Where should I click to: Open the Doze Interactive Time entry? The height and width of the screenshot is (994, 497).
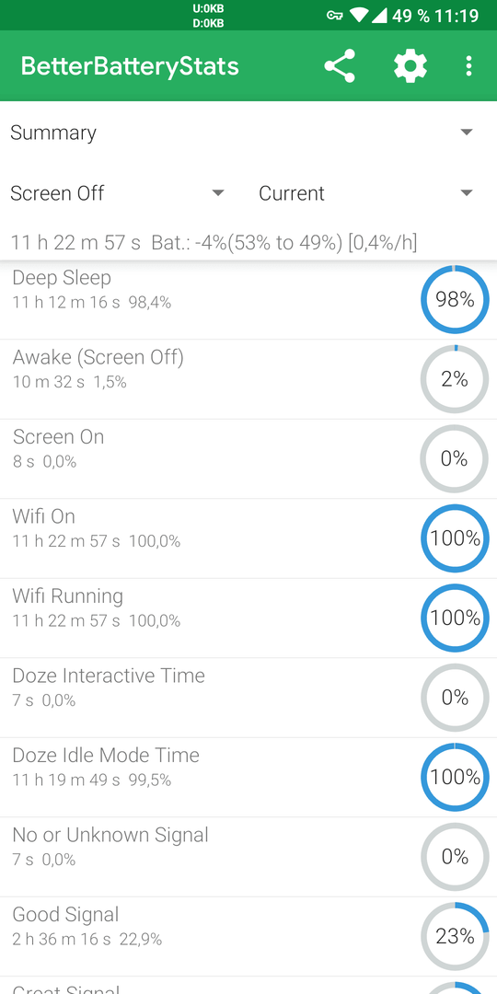coord(248,698)
